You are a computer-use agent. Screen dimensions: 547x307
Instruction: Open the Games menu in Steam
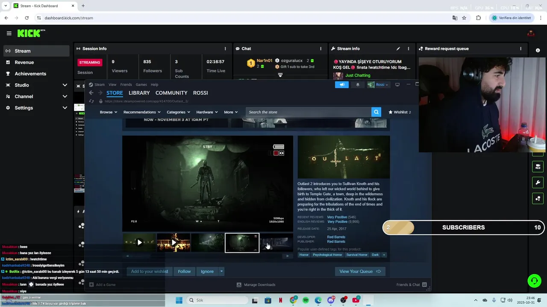[141, 84]
